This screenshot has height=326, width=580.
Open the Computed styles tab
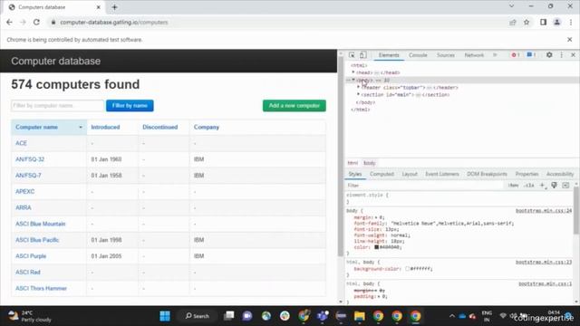(382, 174)
